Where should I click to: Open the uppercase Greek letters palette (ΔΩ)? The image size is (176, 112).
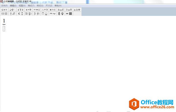(77, 10)
